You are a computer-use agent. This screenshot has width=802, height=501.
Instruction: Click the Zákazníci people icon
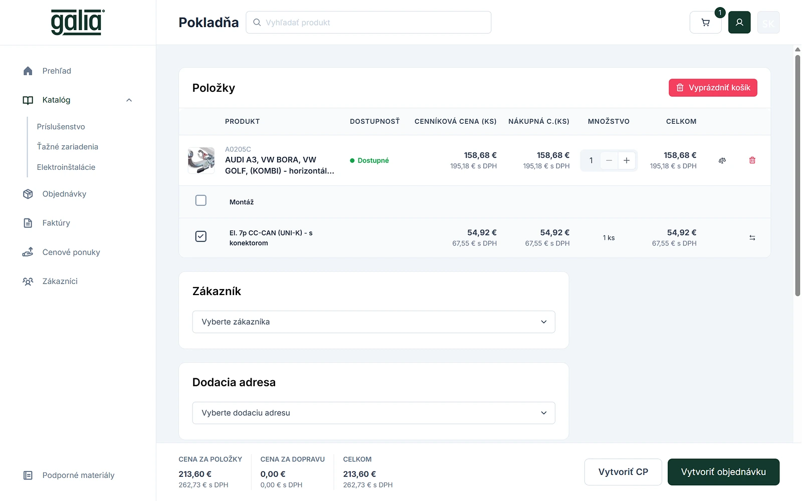[28, 281]
